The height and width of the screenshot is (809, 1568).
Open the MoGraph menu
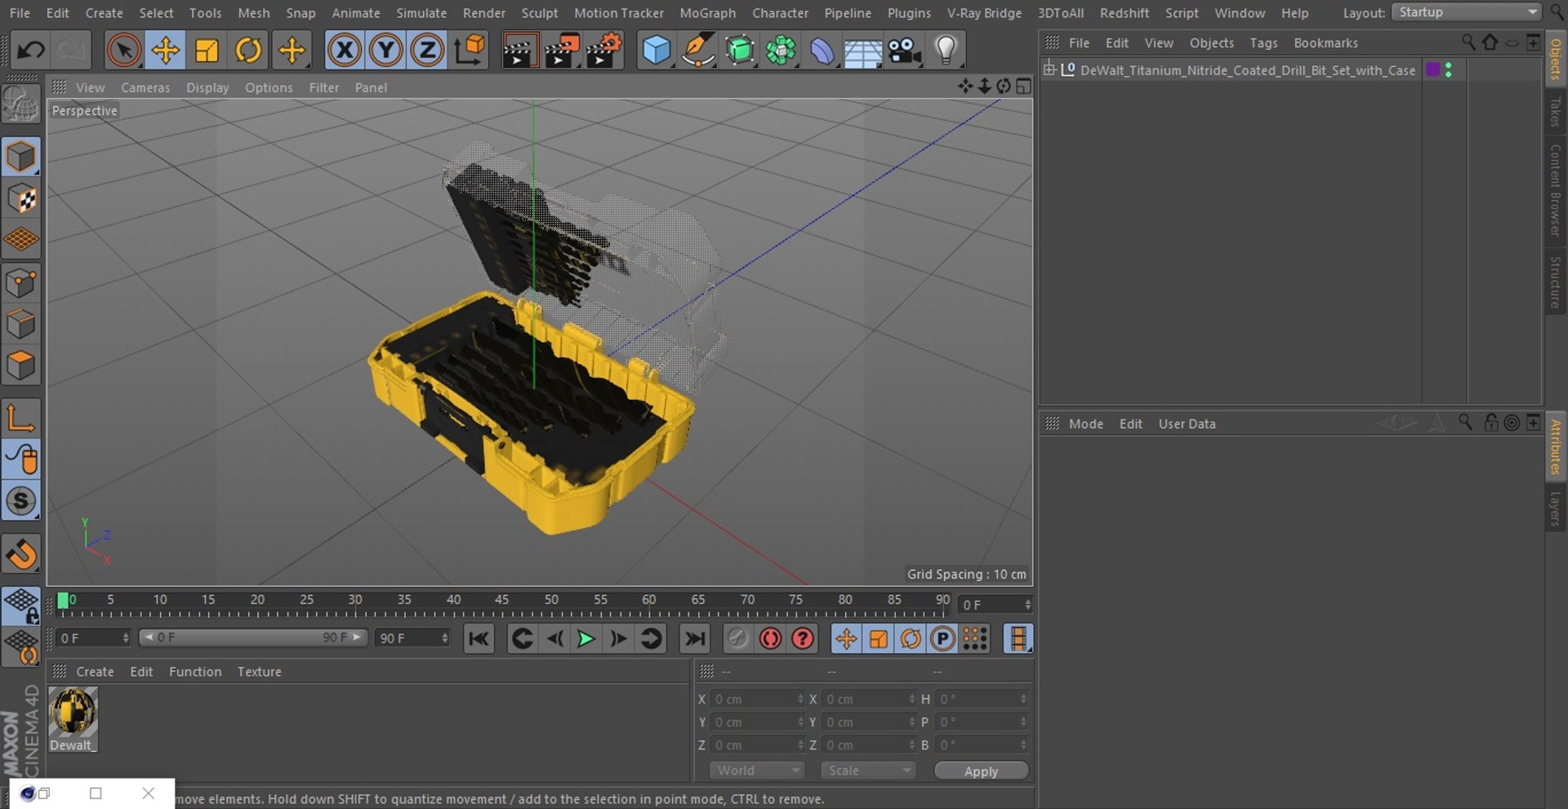click(x=707, y=13)
